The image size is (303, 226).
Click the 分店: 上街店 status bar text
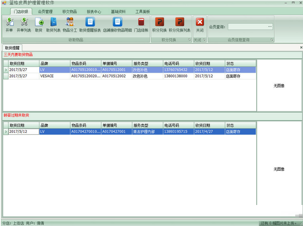13,223
